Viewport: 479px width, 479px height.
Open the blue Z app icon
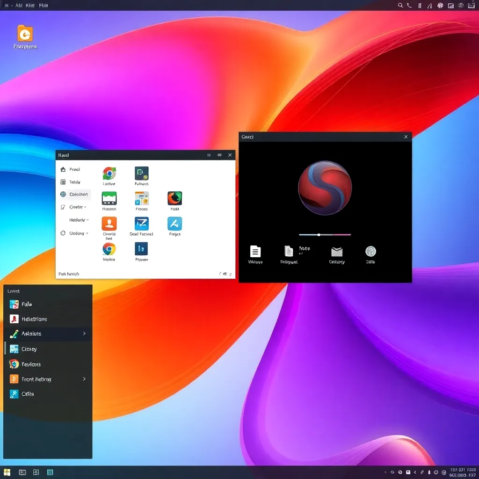(141, 224)
